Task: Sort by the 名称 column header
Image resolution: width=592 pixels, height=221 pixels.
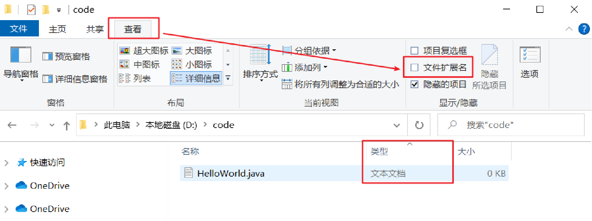Action: point(190,151)
